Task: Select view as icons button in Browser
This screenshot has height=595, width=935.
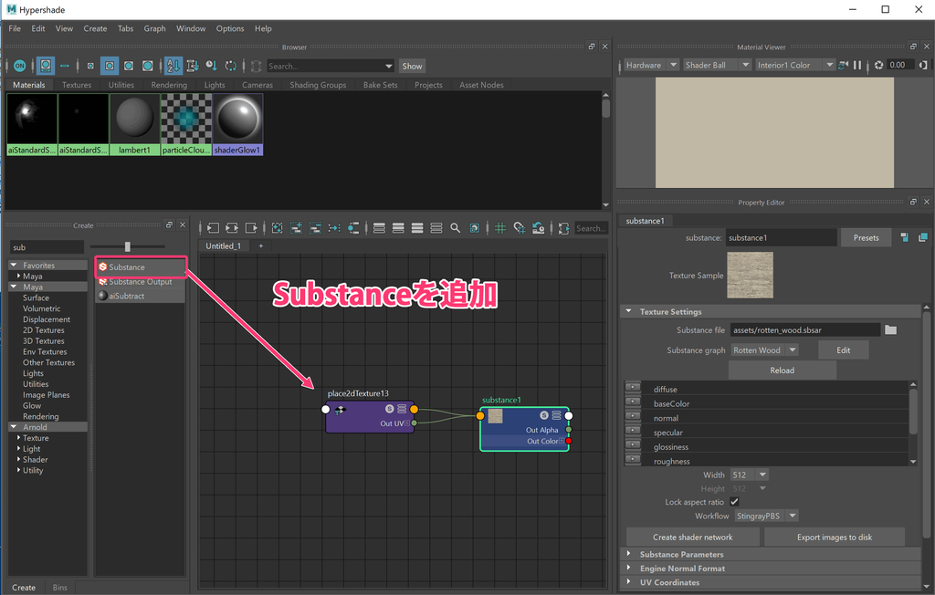Action: pyautogui.click(x=46, y=66)
